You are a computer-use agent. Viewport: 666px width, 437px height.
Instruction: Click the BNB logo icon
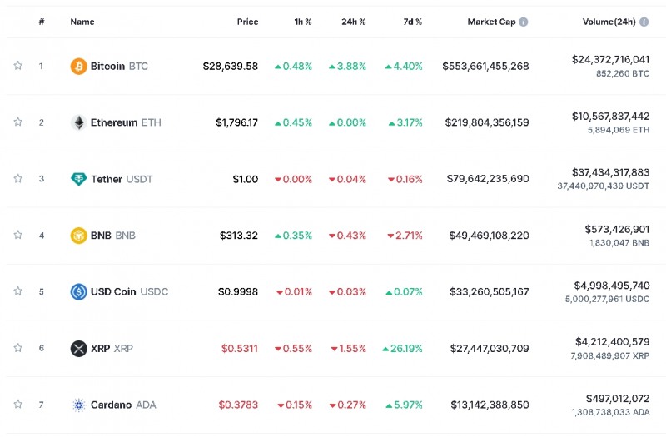pos(78,236)
